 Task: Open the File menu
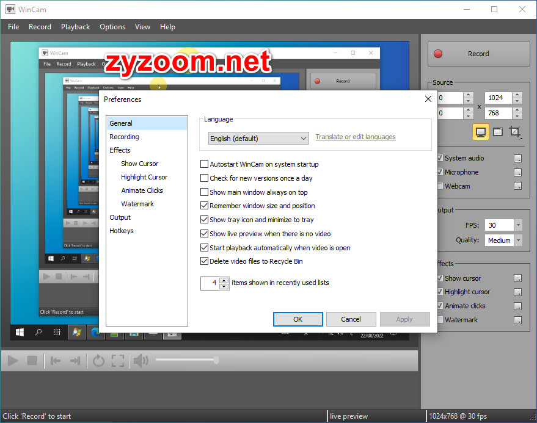(13, 27)
